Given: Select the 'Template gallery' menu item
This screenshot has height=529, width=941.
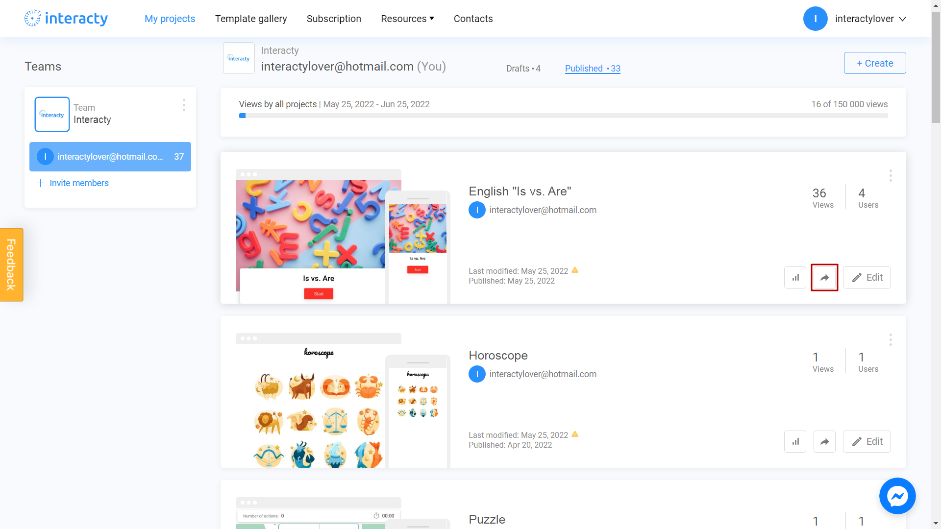Looking at the screenshot, I should 251,18.
